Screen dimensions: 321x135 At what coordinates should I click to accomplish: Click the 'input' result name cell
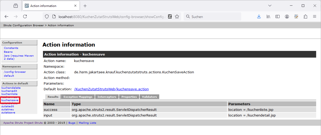click(57, 115)
